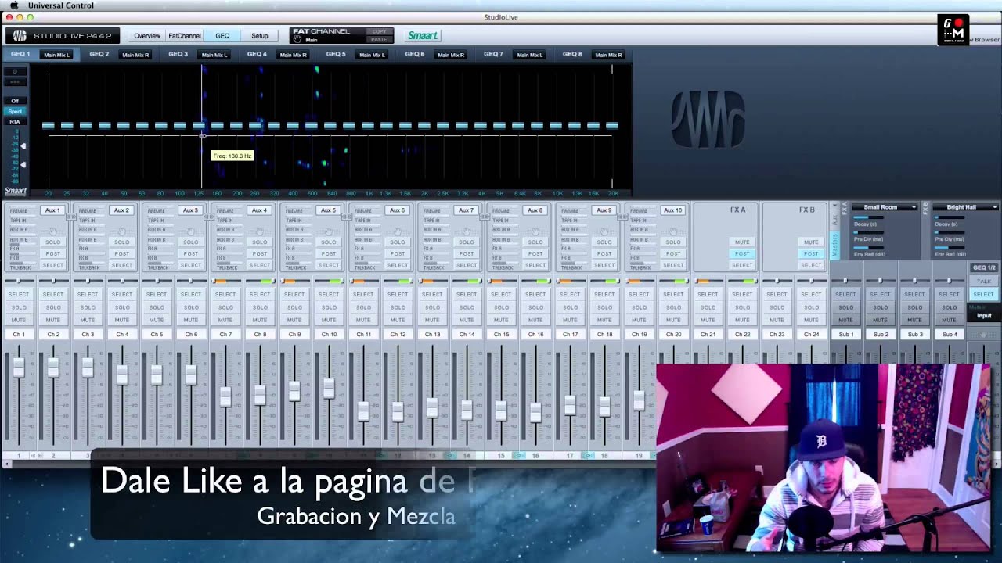
Task: Open GEQ 2 Main Mix R dropdown
Action: point(135,55)
